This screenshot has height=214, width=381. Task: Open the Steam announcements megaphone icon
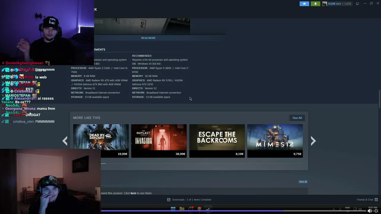pos(304,4)
